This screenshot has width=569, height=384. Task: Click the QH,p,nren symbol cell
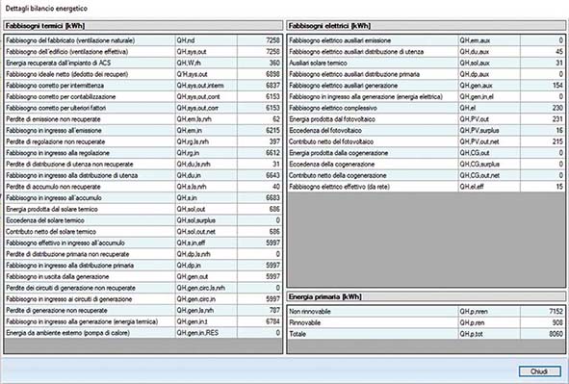tap(489, 311)
